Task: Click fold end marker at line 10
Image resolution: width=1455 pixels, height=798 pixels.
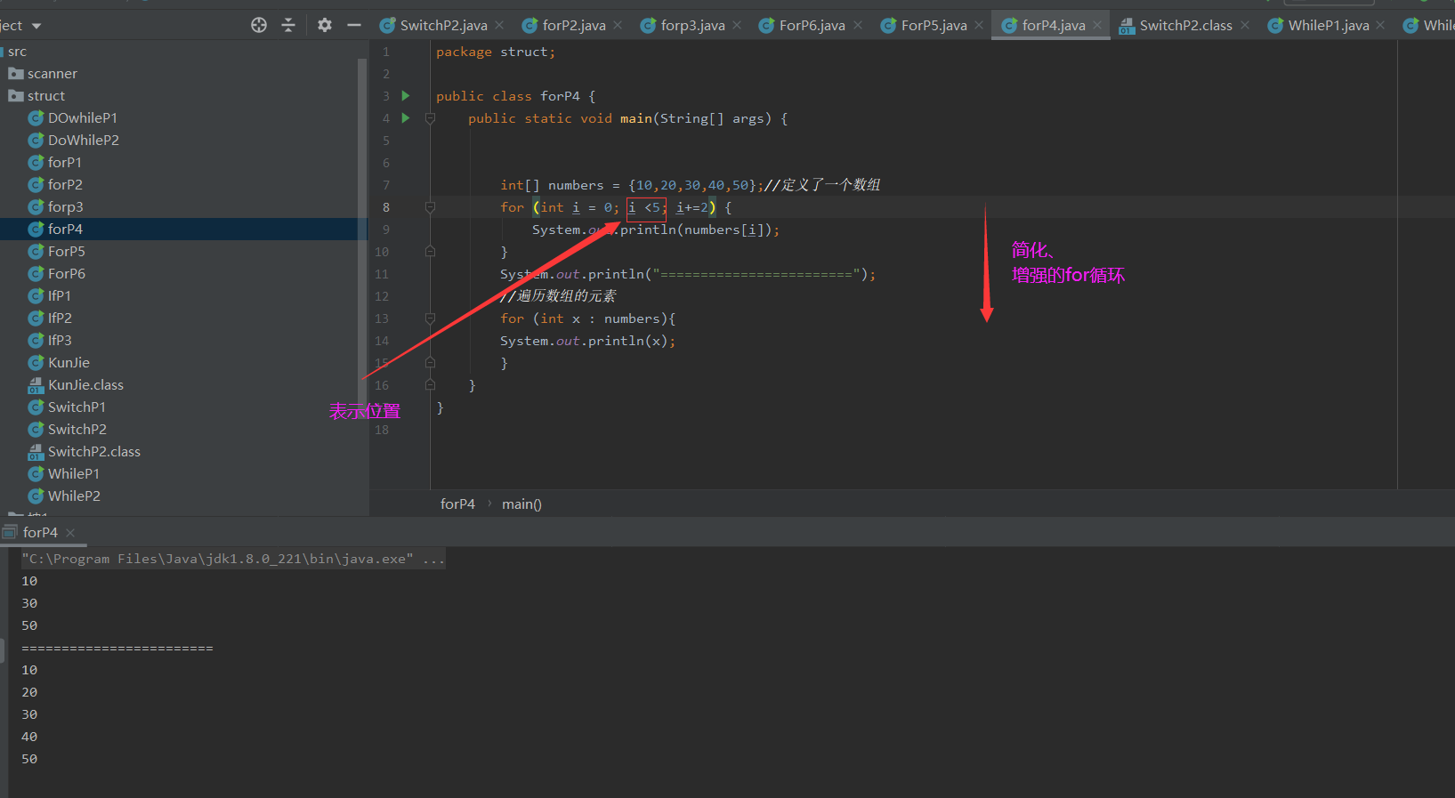Action: [x=430, y=252]
